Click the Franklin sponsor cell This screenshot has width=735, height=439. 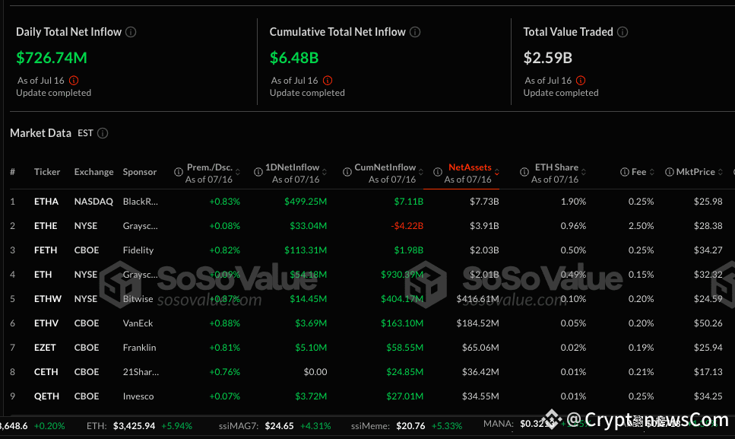(139, 348)
